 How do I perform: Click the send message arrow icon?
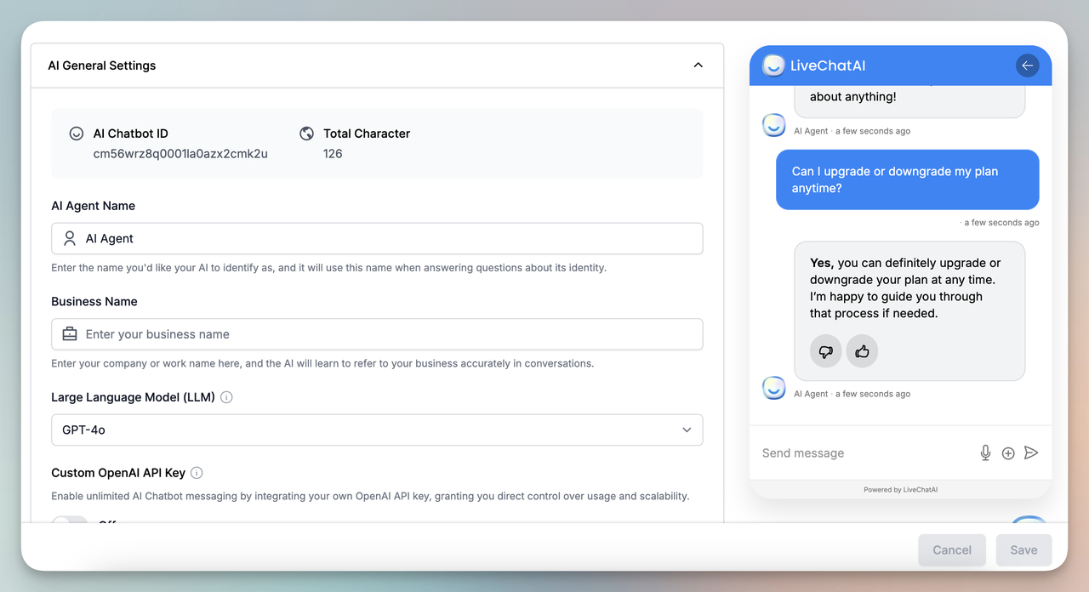coord(1031,453)
